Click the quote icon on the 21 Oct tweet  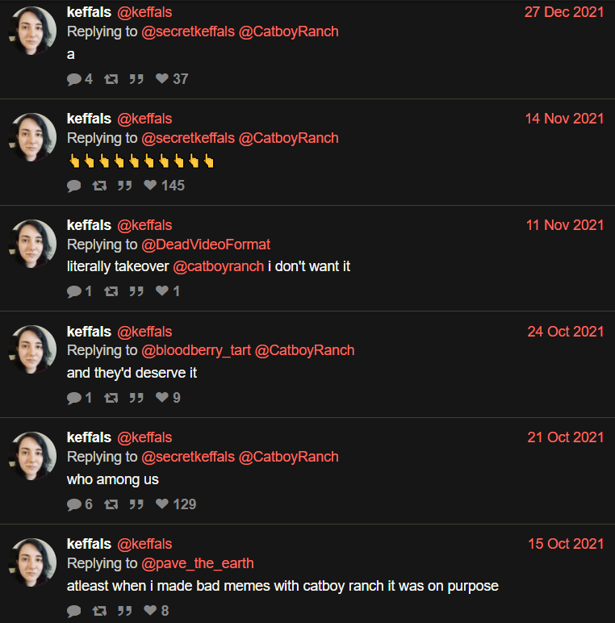136,504
